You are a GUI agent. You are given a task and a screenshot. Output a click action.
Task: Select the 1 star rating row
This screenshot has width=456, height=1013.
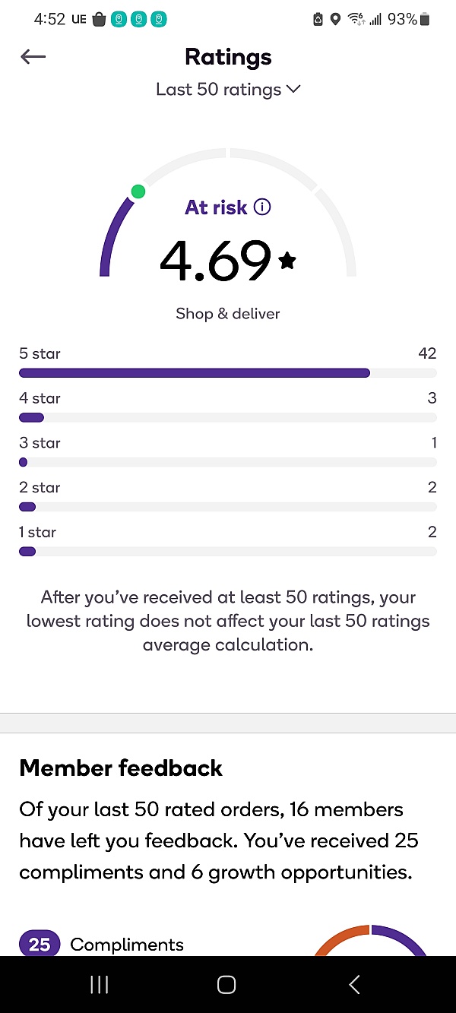228,541
